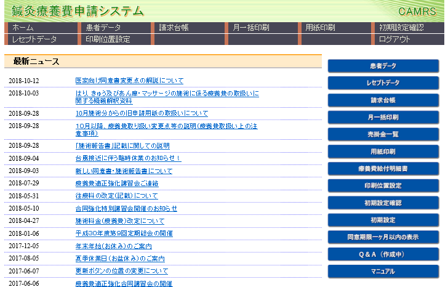
Task: Click the date 2017-12-05
Action: pos(24,246)
